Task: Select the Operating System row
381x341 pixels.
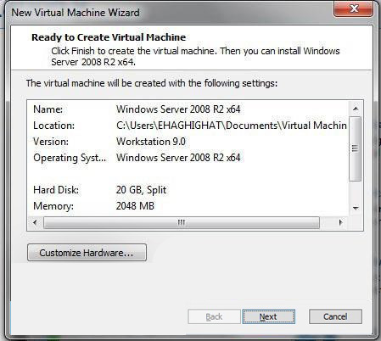Action: coord(188,158)
